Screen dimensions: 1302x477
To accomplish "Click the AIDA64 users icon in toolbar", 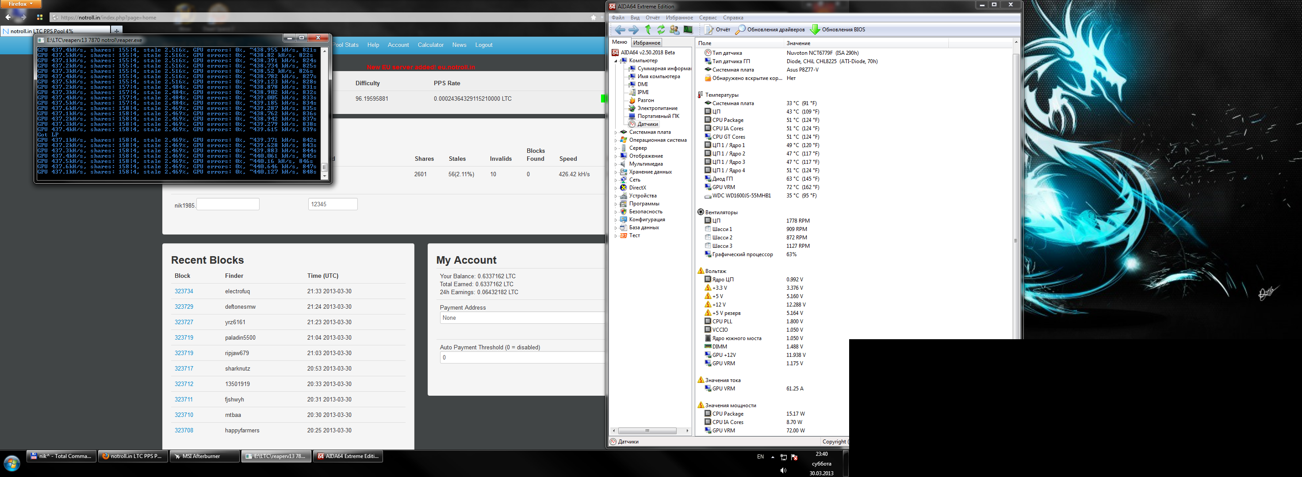I will (x=674, y=30).
